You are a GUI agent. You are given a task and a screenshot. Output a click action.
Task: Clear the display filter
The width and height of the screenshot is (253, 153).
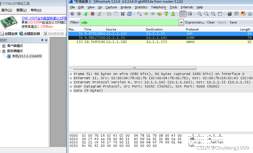point(211,22)
